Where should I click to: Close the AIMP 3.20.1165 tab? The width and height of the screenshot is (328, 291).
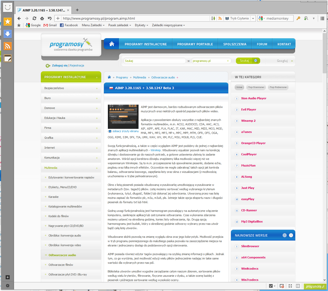tap(68, 10)
